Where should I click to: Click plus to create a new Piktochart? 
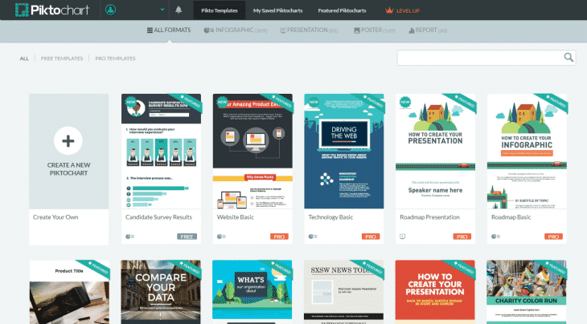click(x=68, y=142)
